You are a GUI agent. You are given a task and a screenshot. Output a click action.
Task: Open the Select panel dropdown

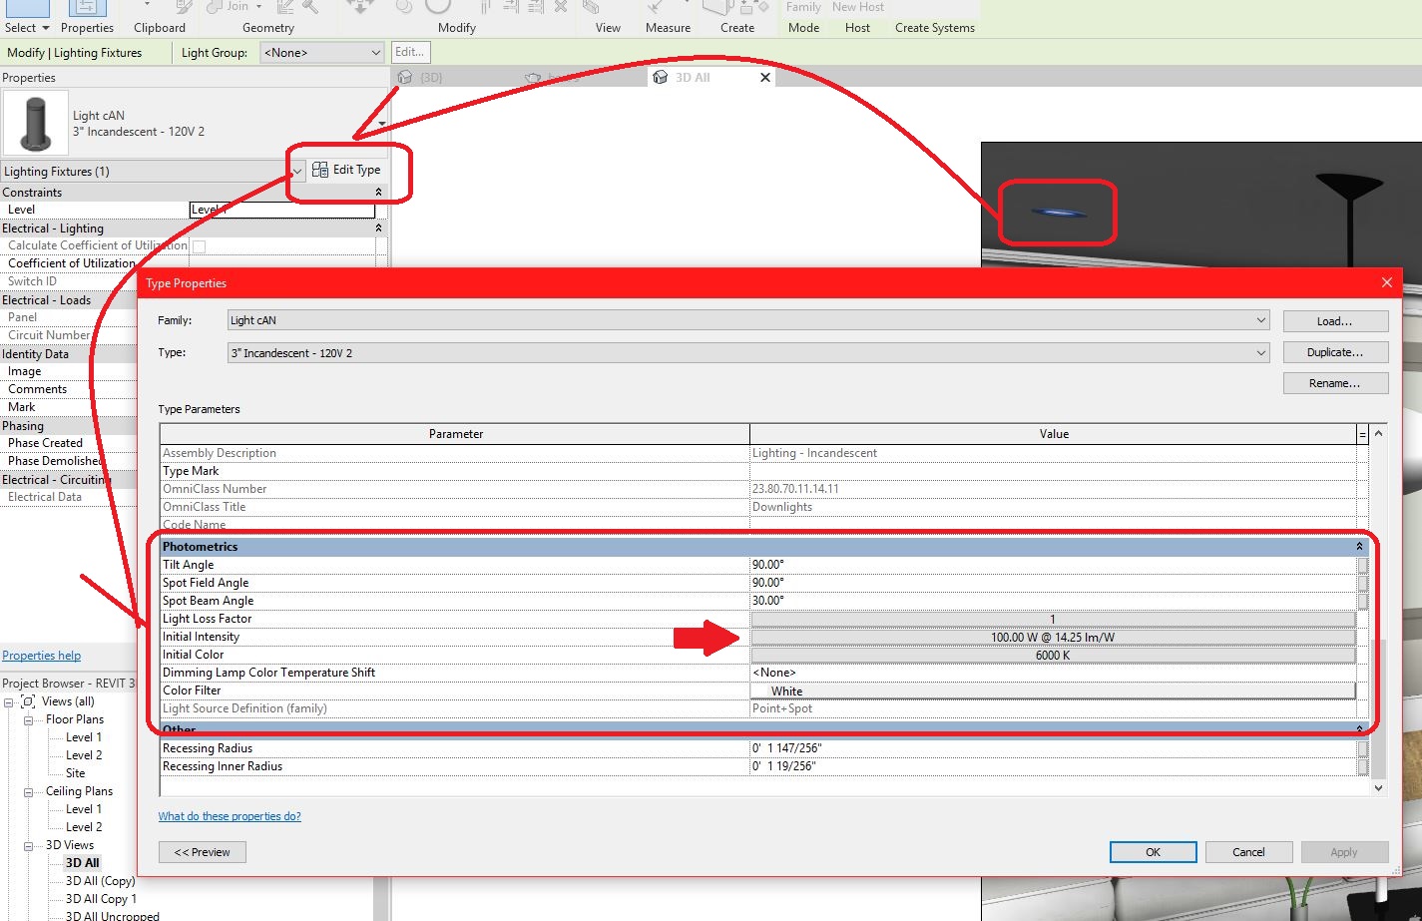(26, 28)
